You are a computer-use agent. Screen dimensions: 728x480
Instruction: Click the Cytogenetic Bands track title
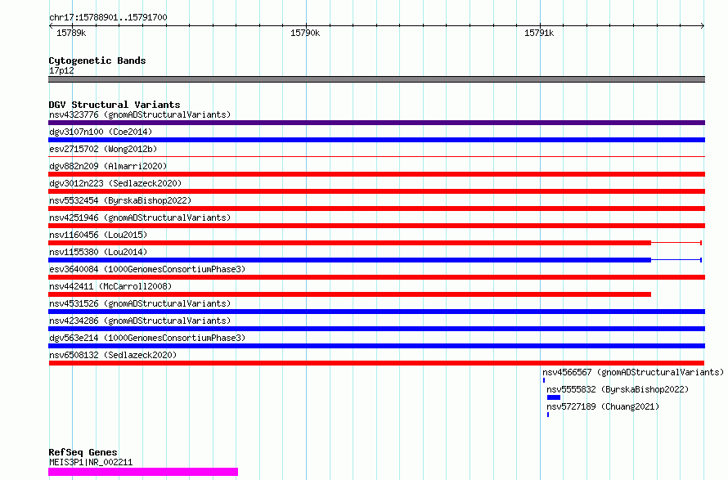pos(97,61)
